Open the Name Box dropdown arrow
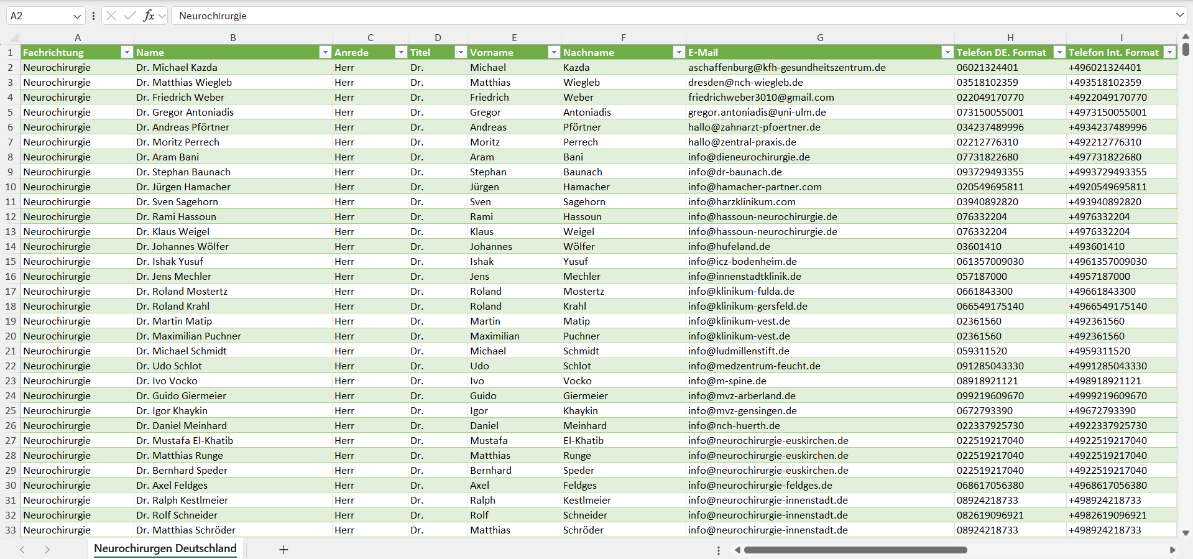Screen dimensions: 1193x559 pos(77,16)
